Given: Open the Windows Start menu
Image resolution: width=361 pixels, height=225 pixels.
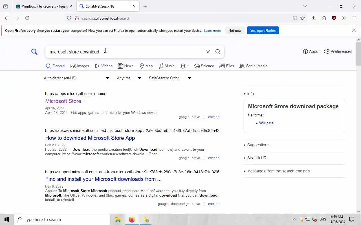Looking at the screenshot, I should point(7,220).
